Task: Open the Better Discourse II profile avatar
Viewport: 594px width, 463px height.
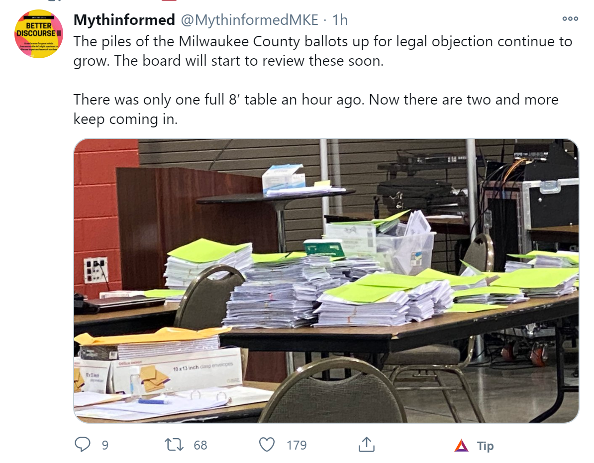Action: [39, 34]
